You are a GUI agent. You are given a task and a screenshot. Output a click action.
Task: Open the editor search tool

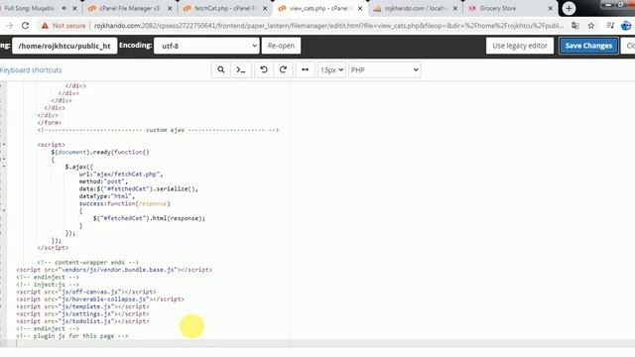[x=220, y=70]
